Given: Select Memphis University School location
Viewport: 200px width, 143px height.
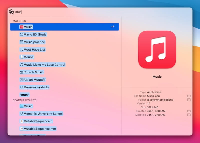Looking at the screenshot, I should (x=41, y=114).
